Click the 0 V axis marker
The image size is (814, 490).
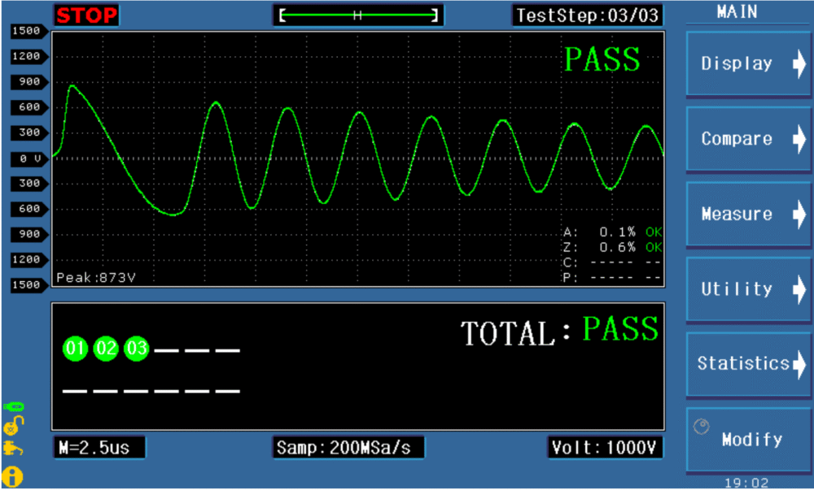coord(29,158)
